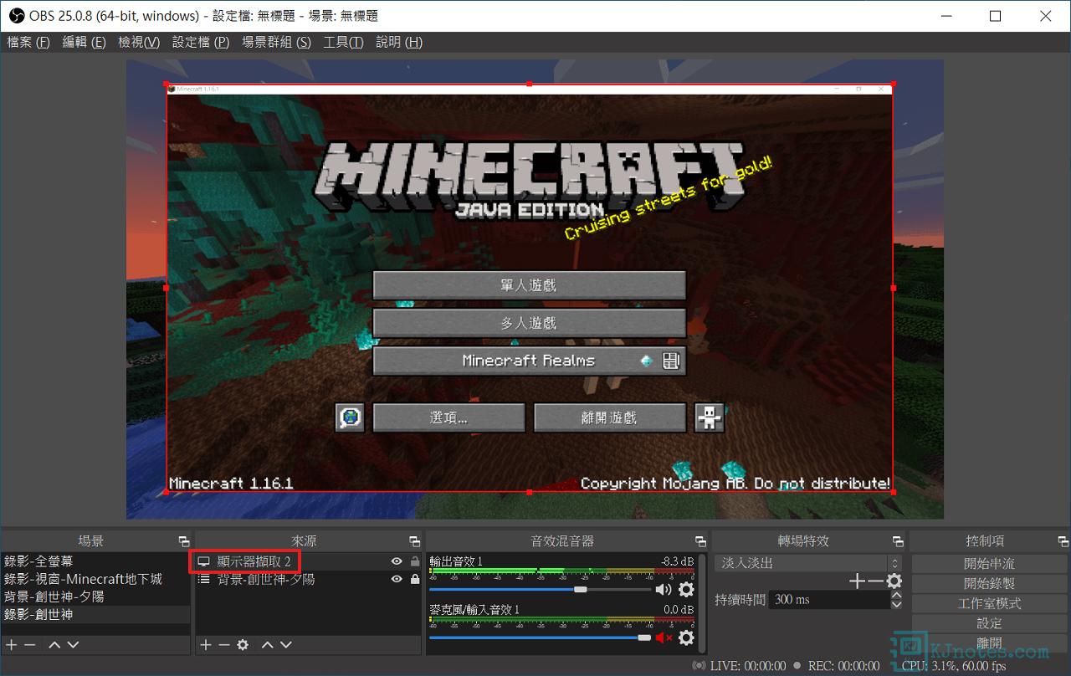Toggle visibility of the 顯示器擷取 2 source

[x=397, y=561]
